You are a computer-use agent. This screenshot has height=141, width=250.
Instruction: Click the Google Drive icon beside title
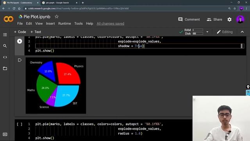pyautogui.click(x=20, y=16)
